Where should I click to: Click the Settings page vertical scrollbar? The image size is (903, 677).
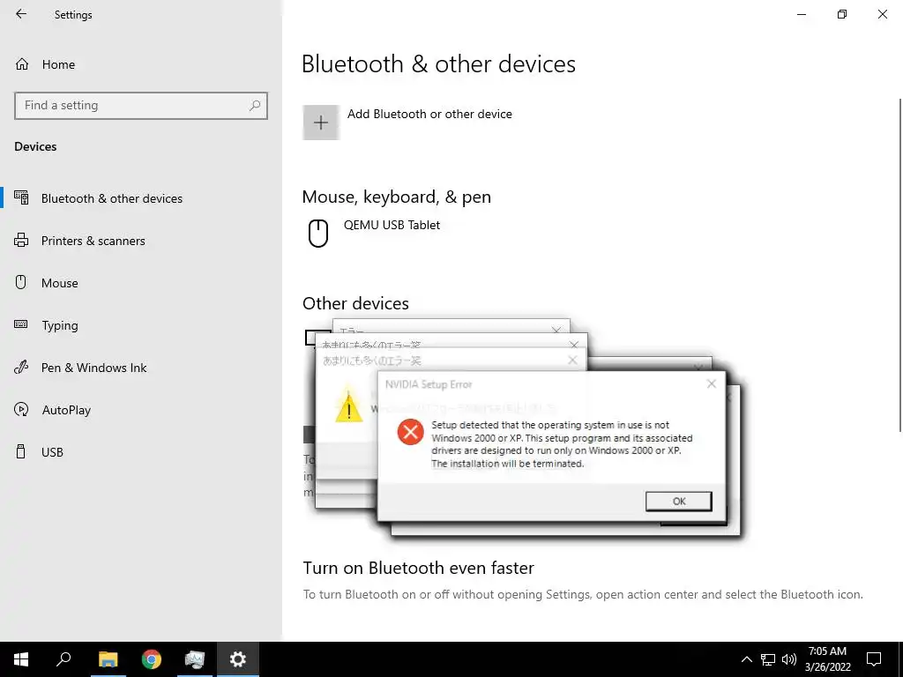click(x=899, y=264)
